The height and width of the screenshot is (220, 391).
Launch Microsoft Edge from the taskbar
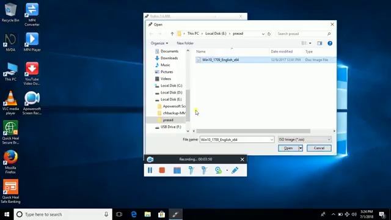(x=134, y=215)
